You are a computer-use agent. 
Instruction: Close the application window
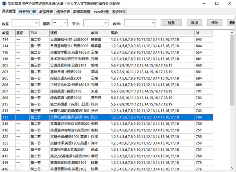(230, 3)
